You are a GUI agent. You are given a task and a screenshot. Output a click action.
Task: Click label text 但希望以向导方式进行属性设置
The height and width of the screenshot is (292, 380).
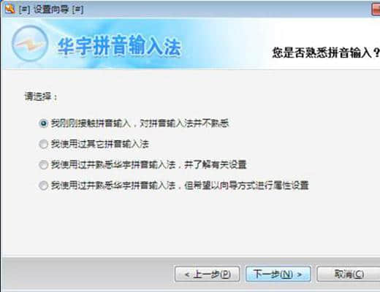(246, 185)
